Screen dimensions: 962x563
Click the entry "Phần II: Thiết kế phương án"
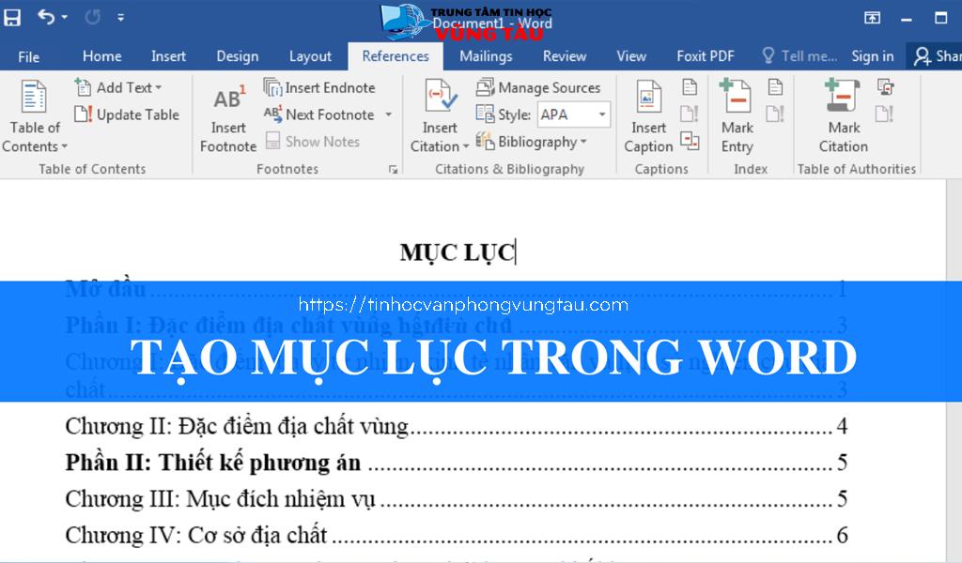(213, 463)
